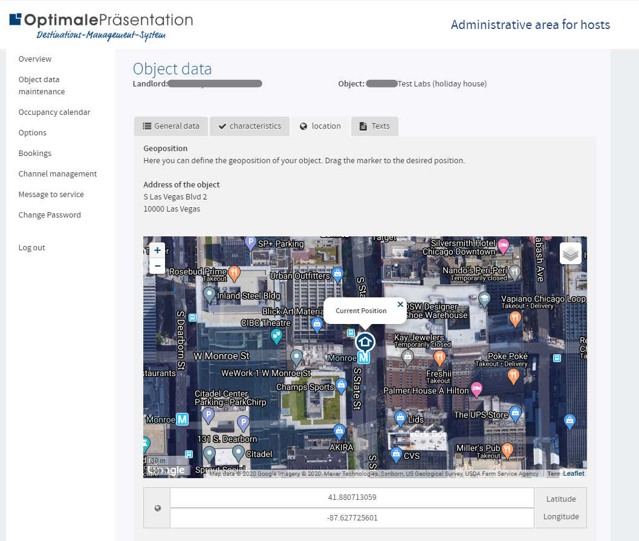Click the AKIRA shopping pin
The image size is (639, 541).
point(339,432)
